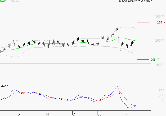Viewport: 166px width, 116px height.
Task: Click the 25 year marker on time axis
Action: pos(100,114)
